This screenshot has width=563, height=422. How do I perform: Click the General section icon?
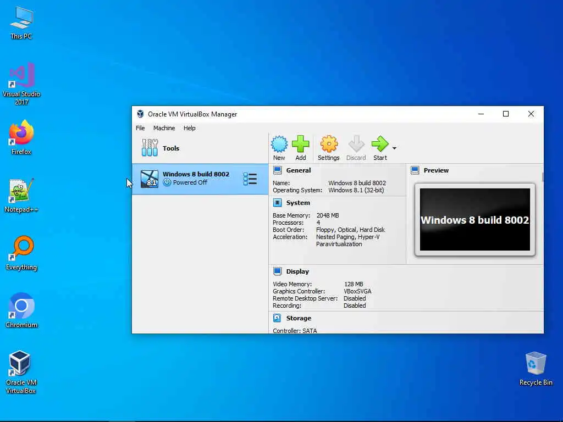point(277,170)
